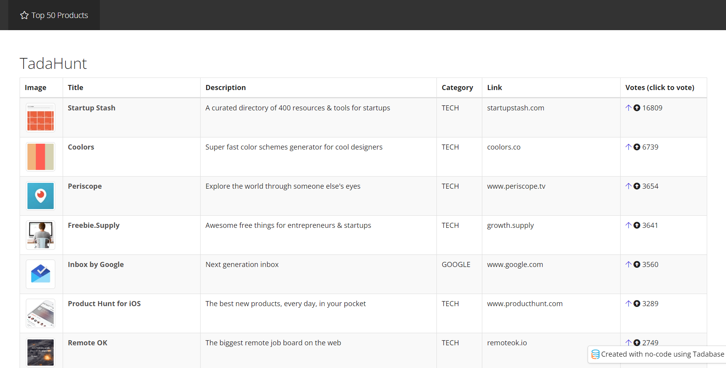
Task: Open the Periscope logo thumbnail
Action: point(41,196)
